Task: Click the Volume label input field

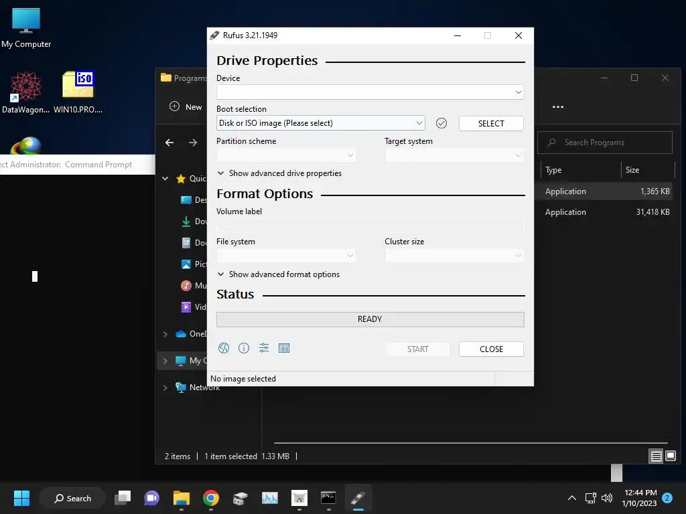Action: 370,225
